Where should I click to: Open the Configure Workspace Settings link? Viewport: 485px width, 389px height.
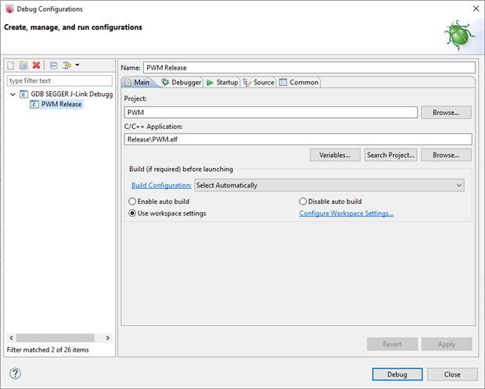click(x=346, y=213)
